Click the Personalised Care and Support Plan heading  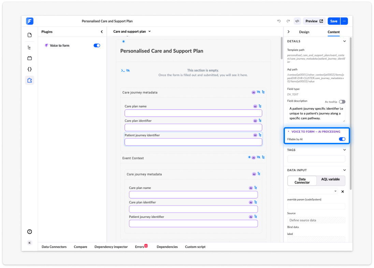pyautogui.click(x=162, y=51)
